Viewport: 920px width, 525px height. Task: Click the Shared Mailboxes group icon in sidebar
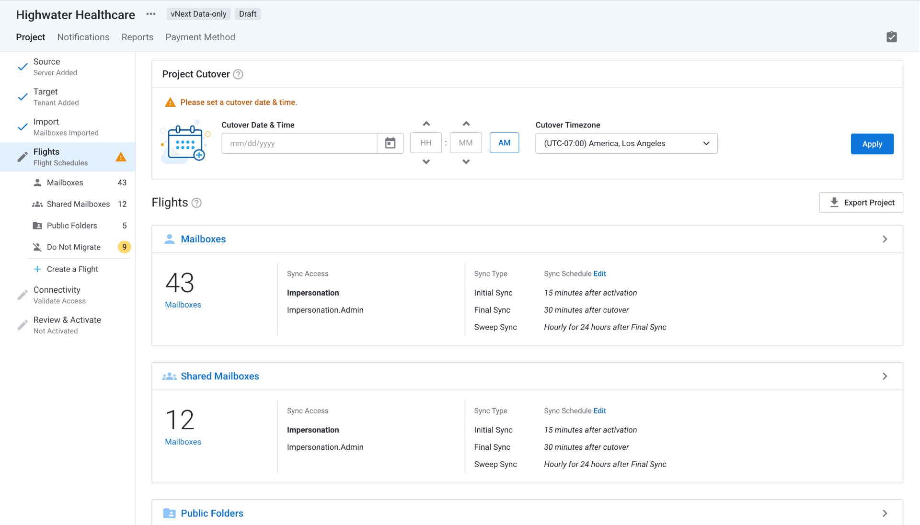coord(37,204)
